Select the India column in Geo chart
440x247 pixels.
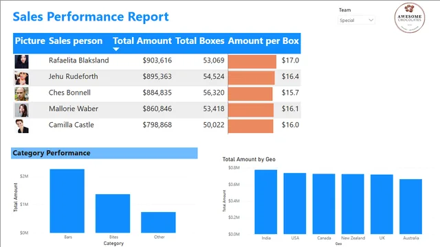tap(266, 202)
